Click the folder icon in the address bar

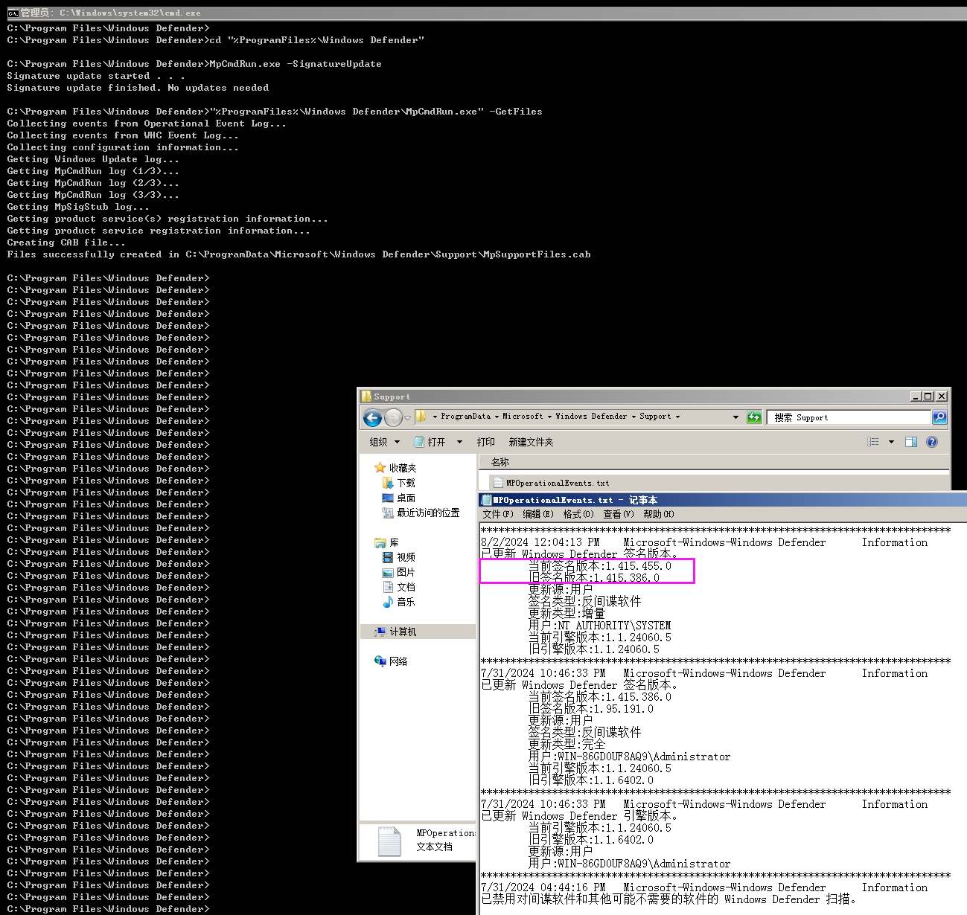(x=421, y=417)
